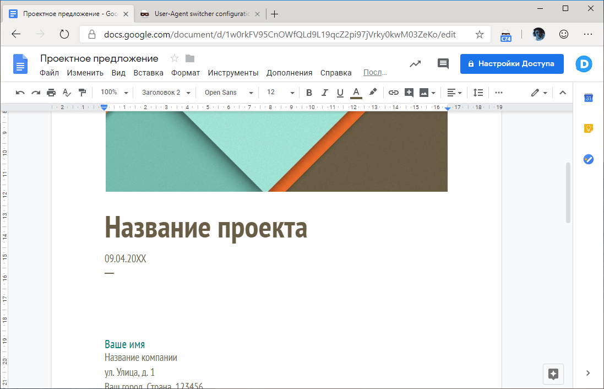Toggle bold formatting
This screenshot has width=604, height=389.
(x=309, y=92)
